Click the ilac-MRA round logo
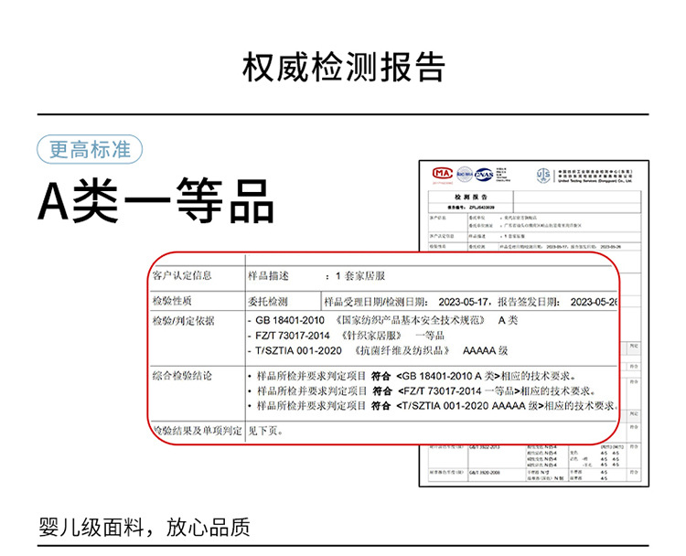686x556 pixels. (465, 174)
